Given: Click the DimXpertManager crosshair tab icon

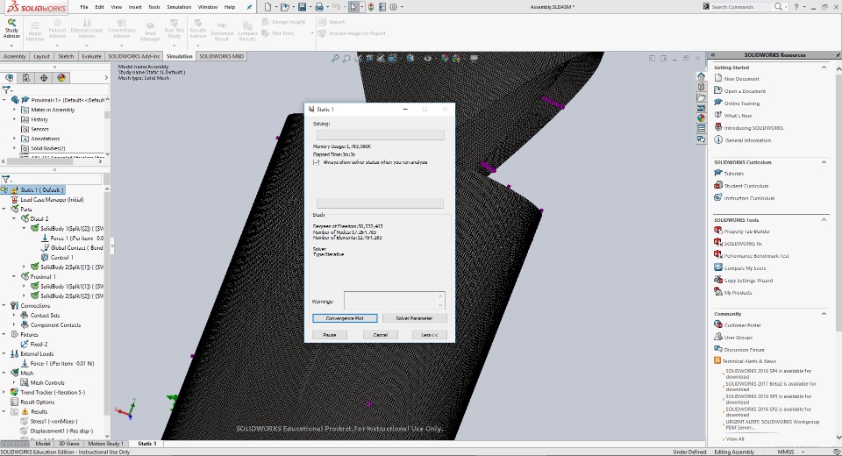Looking at the screenshot, I should pyautogui.click(x=44, y=78).
